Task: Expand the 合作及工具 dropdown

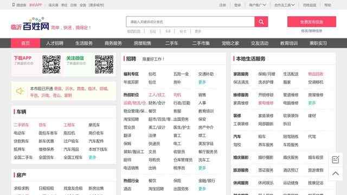Action: point(284,5)
